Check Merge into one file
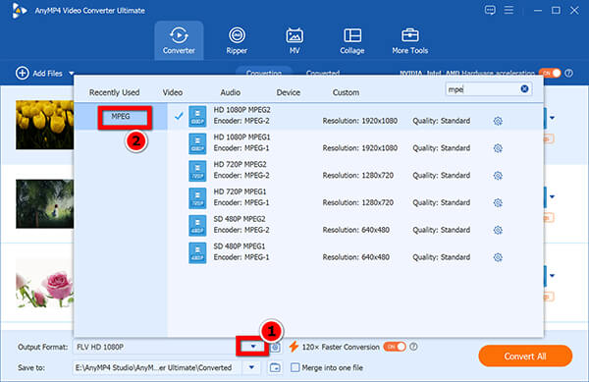Viewport: 589px width, 382px height. pyautogui.click(x=294, y=367)
